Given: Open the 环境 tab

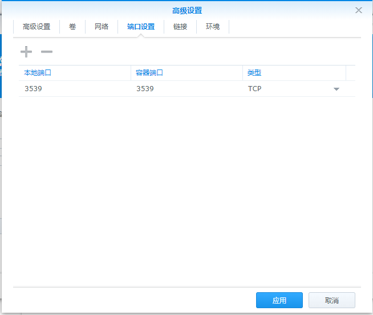Looking at the screenshot, I should click(213, 27).
